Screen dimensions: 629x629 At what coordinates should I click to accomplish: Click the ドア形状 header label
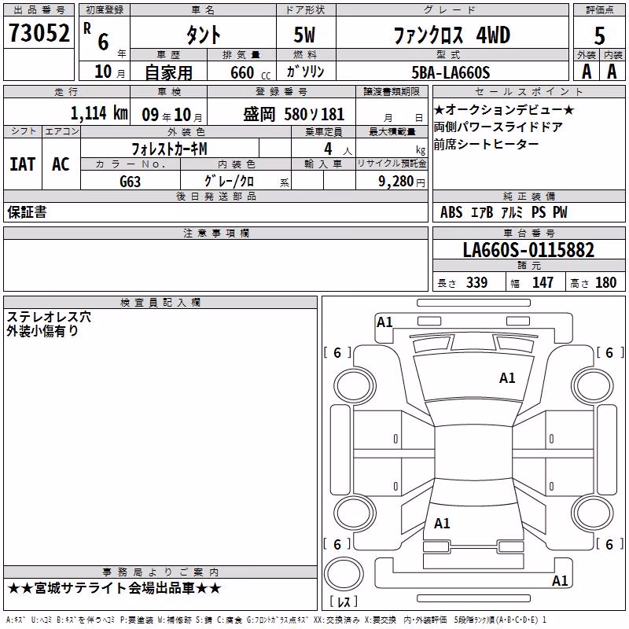pos(306,10)
